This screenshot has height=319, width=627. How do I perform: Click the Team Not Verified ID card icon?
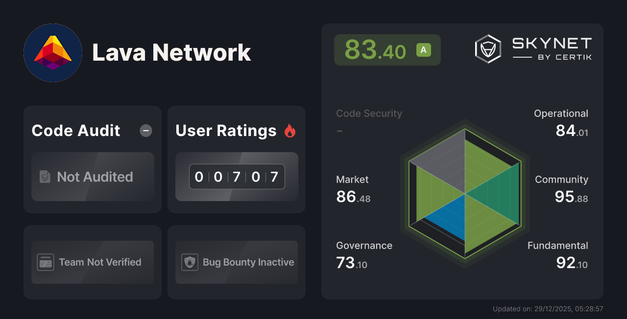point(46,262)
